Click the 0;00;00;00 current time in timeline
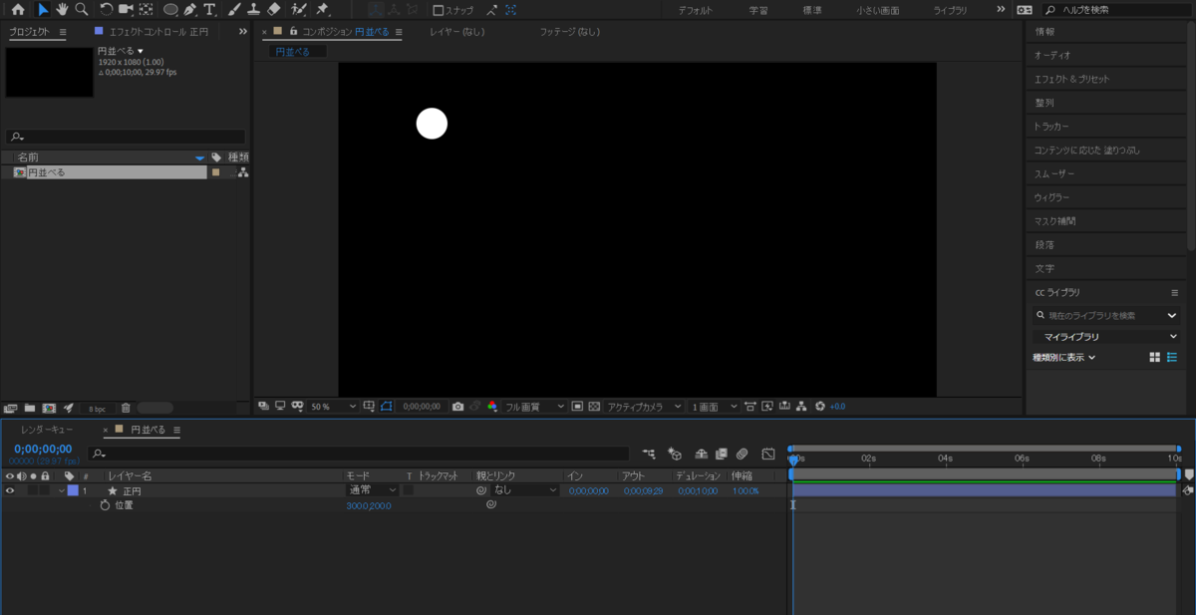Screen dimensions: 1196x615 tap(43, 450)
